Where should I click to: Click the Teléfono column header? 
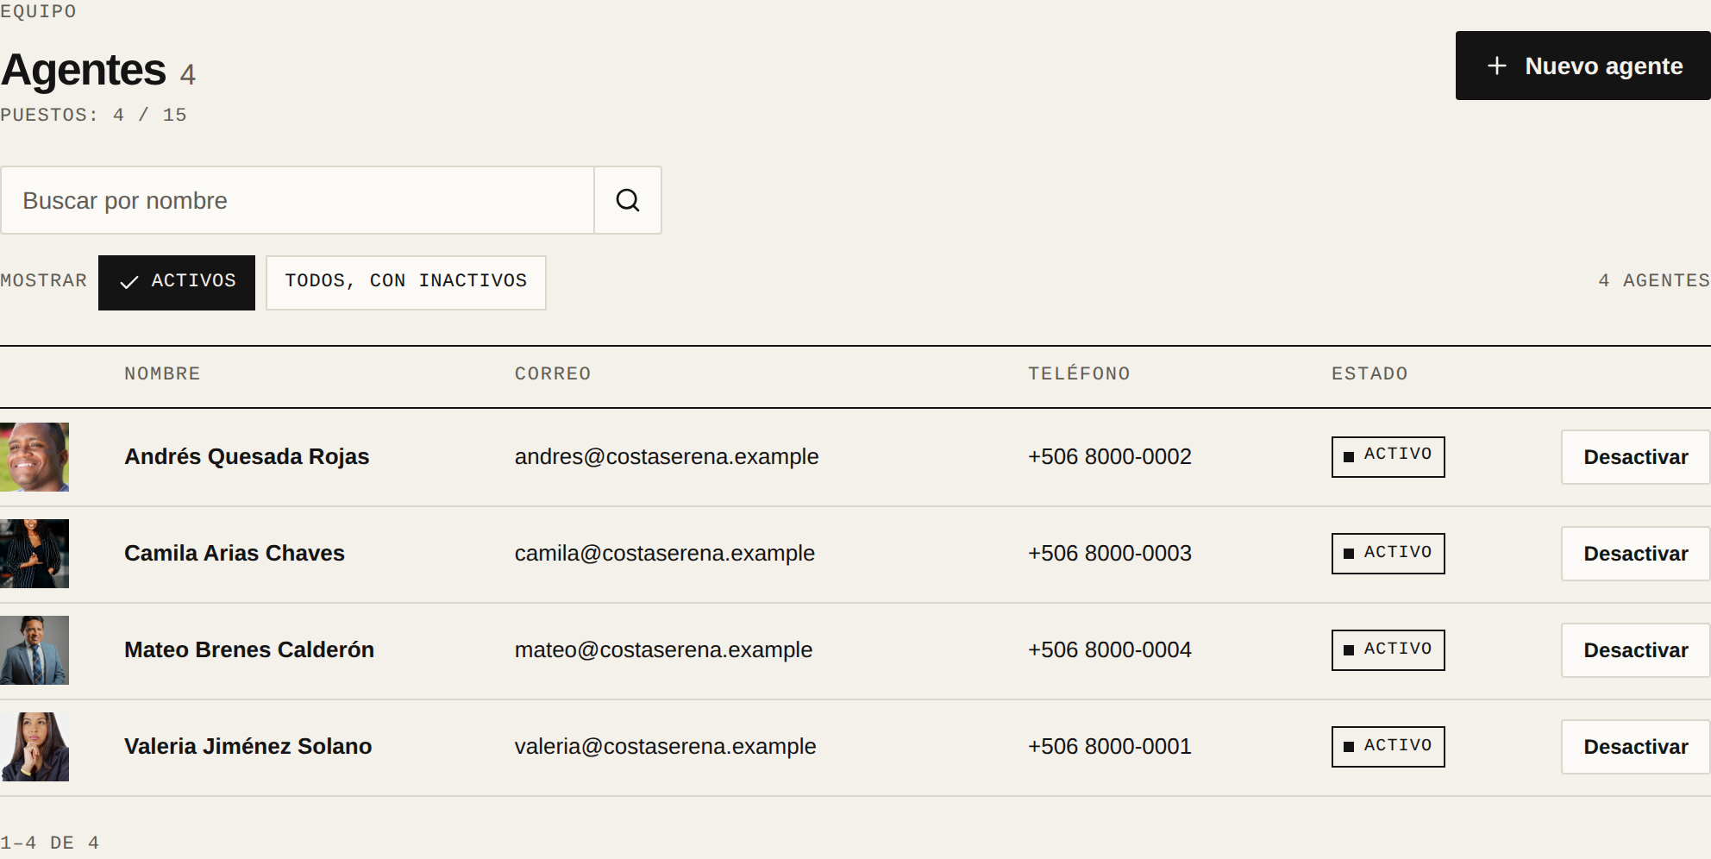click(1079, 373)
